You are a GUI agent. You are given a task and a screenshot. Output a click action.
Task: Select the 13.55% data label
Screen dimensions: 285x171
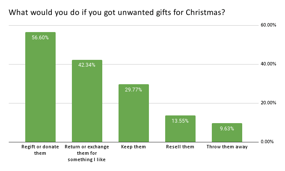pyautogui.click(x=180, y=121)
